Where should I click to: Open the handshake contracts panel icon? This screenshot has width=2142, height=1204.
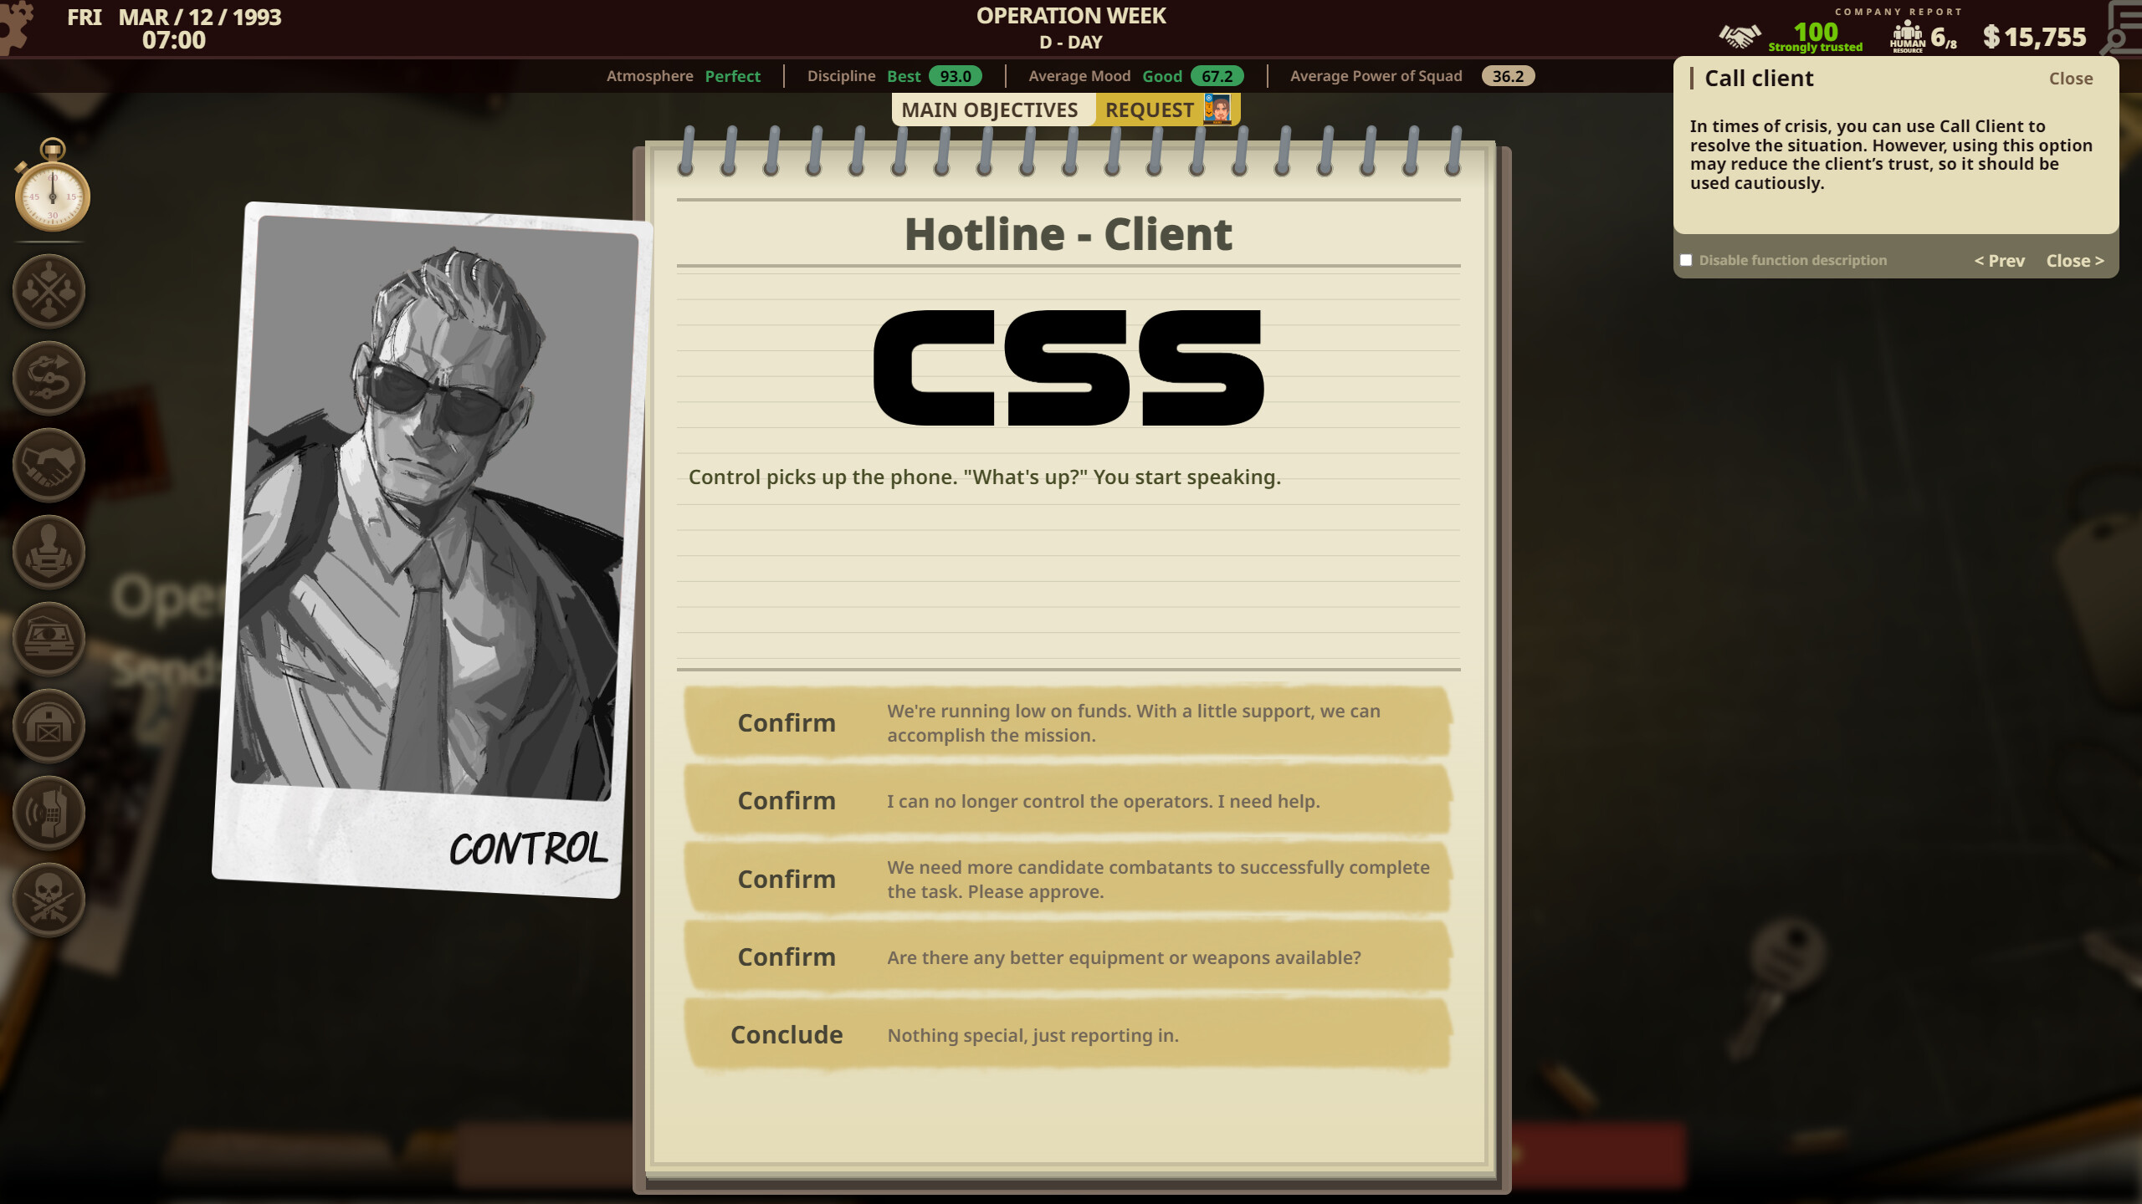[49, 465]
